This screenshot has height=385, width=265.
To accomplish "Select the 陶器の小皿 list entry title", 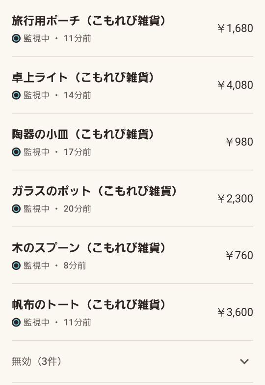I will [83, 134].
